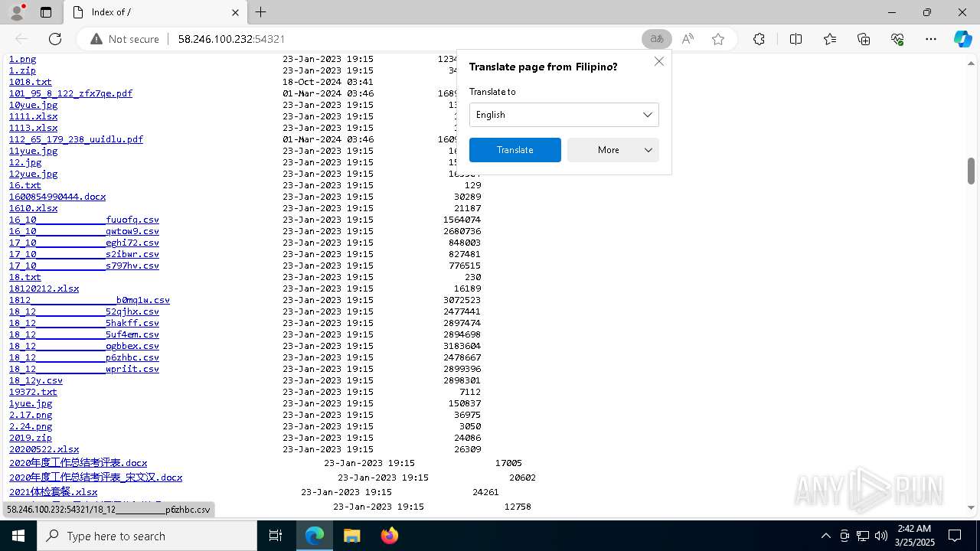Toggle the translate icon in address bar

(x=656, y=39)
